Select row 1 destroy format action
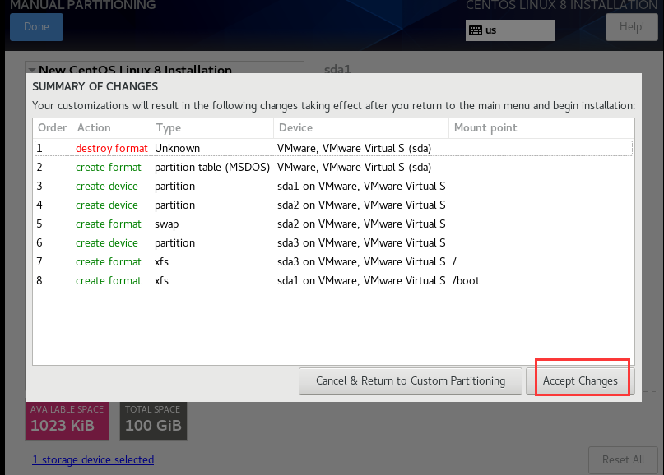This screenshot has height=475, width=664. pos(112,149)
